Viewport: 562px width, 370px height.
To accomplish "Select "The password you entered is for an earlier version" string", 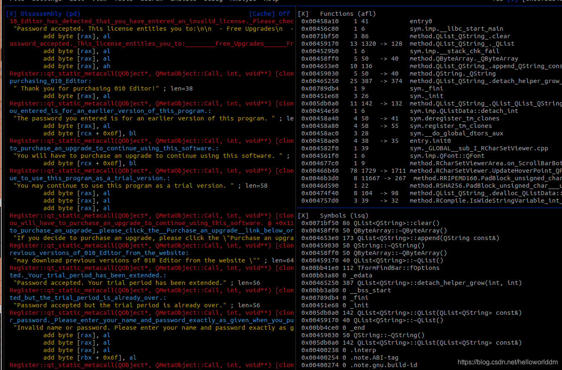I will click(x=145, y=118).
